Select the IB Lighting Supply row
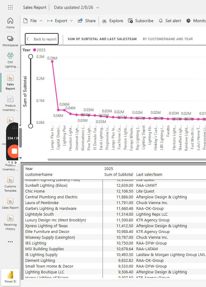 tap(115, 255)
